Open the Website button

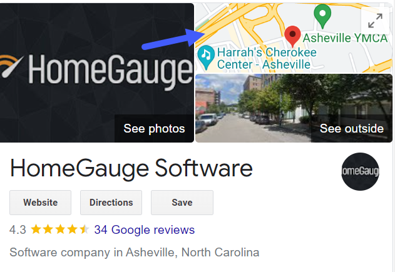pos(40,203)
